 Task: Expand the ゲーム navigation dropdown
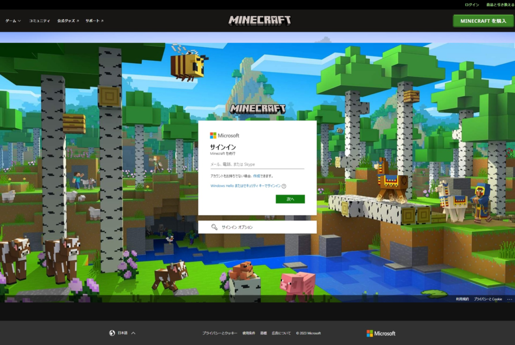click(x=13, y=21)
